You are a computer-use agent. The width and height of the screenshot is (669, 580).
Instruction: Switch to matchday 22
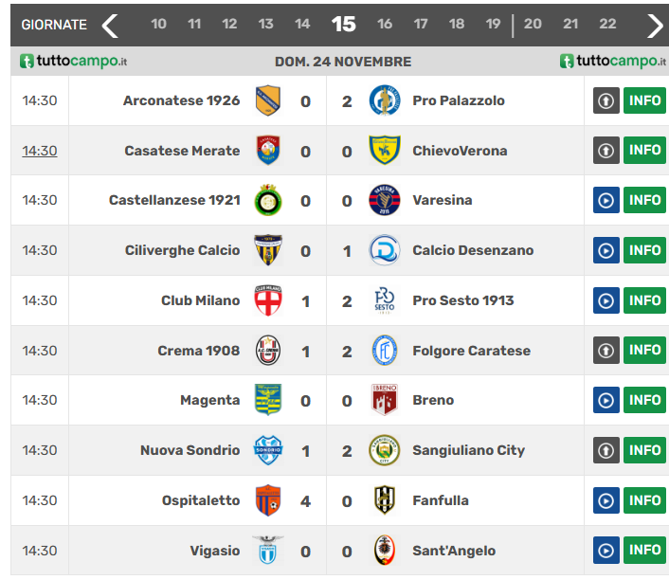tap(607, 25)
